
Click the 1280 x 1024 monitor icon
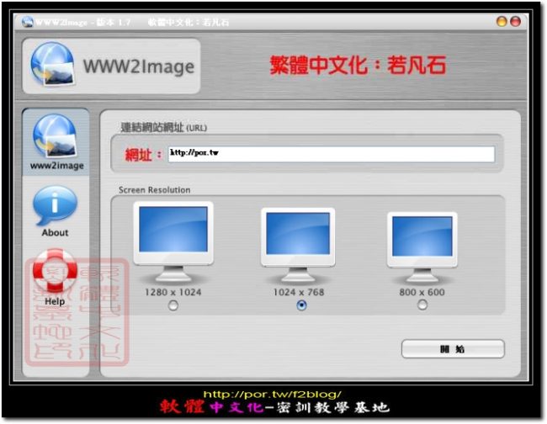[173, 242]
